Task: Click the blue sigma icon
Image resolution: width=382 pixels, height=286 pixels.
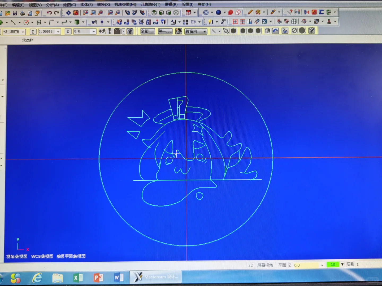Action: pyautogui.click(x=321, y=12)
